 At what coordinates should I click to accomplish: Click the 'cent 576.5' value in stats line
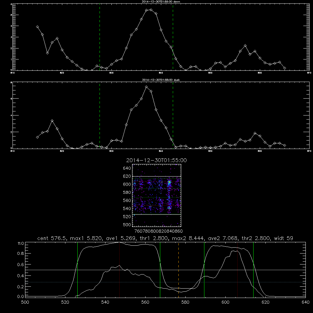(52, 238)
